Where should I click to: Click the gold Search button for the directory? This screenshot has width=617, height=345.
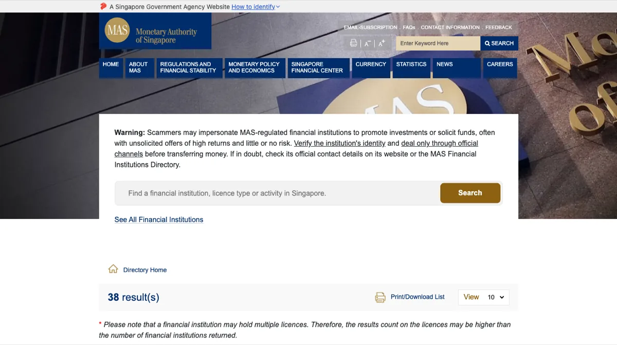coord(470,193)
